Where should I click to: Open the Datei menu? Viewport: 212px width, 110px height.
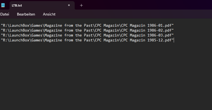tap(5, 14)
